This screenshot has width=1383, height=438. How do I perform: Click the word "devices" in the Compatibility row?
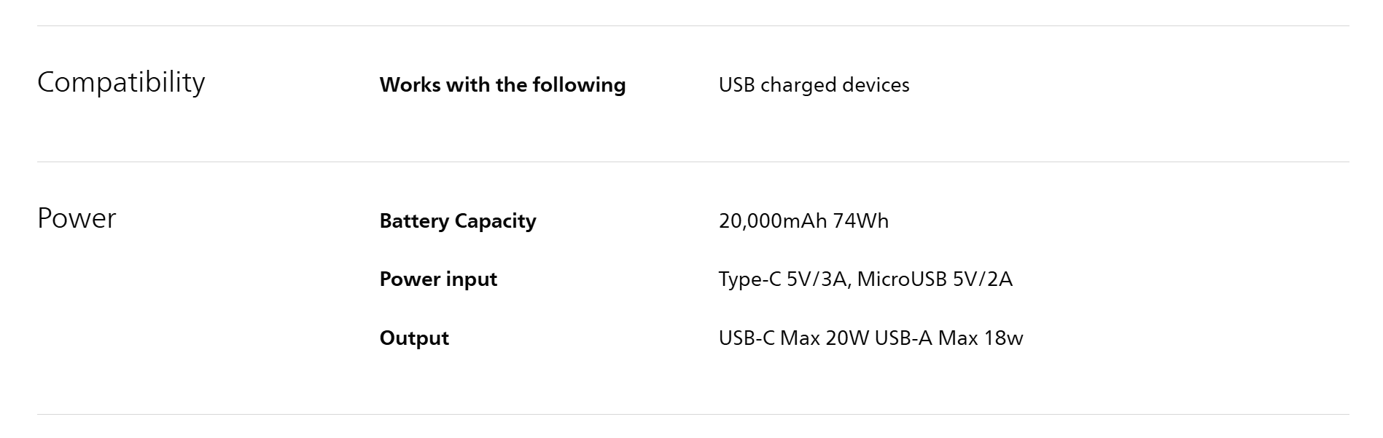[876, 85]
